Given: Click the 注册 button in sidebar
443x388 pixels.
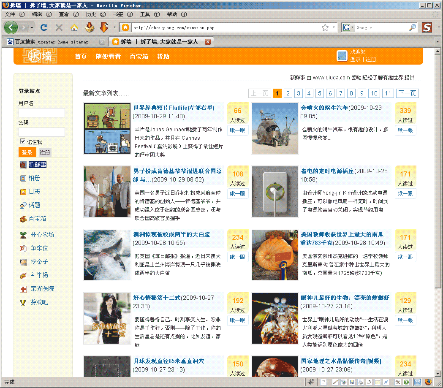Looking at the screenshot, I should 45,152.
